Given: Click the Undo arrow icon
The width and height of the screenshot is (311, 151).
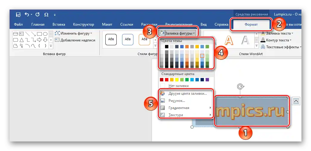Looking at the screenshot, I should [27, 15].
